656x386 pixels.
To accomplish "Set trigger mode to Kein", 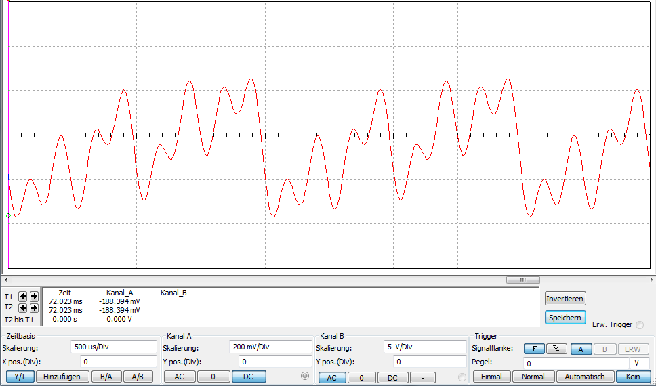I will [633, 377].
